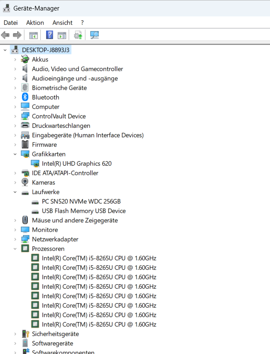The image size is (270, 354).
Task: Click the Eingabegeräte keyboard icon
Action: point(25,135)
